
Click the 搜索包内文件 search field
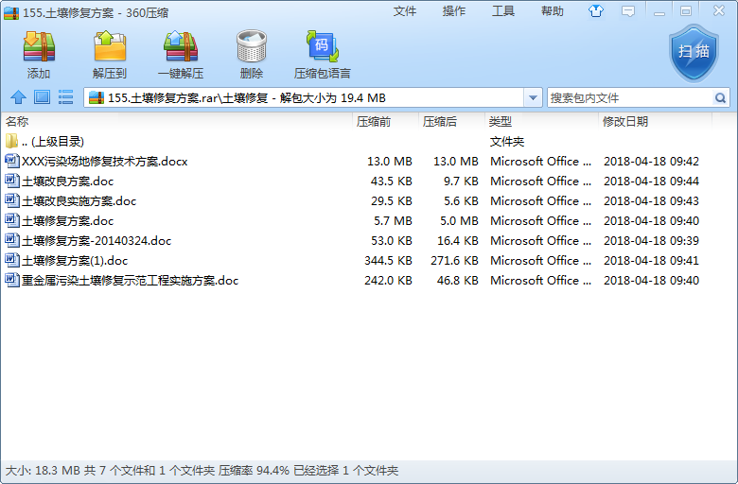coord(628,97)
